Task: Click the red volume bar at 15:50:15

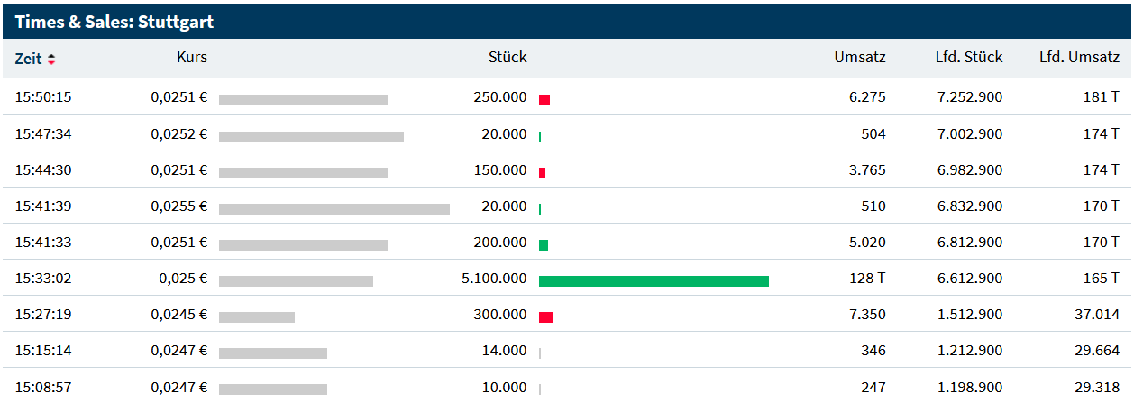Action: tap(544, 100)
